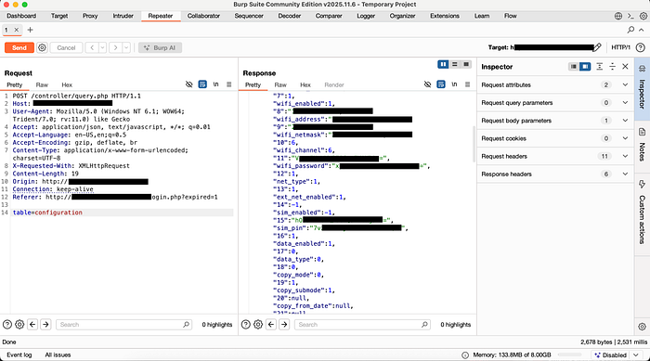Image resolution: width=650 pixels, height=361 pixels.
Task: Open Request search settings gear
Action: point(19,325)
